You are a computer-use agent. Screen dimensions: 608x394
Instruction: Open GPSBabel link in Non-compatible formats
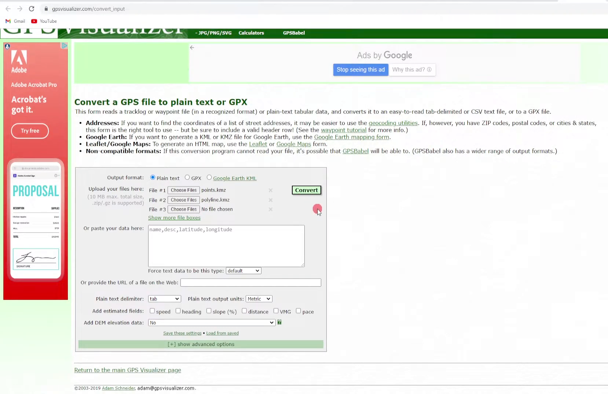coord(355,151)
